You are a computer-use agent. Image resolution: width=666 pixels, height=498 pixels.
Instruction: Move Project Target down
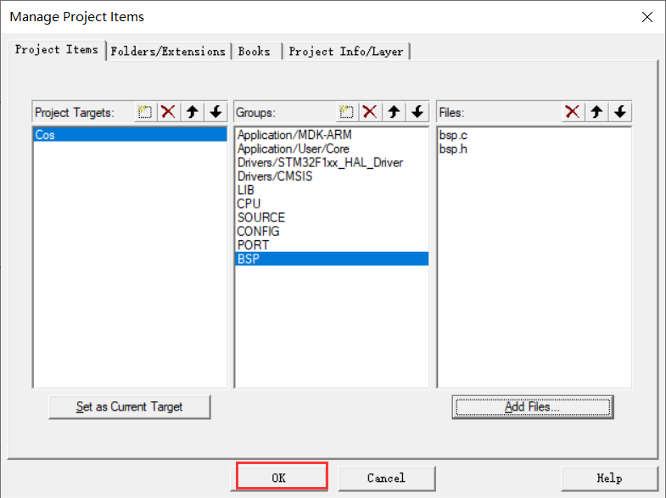215,112
